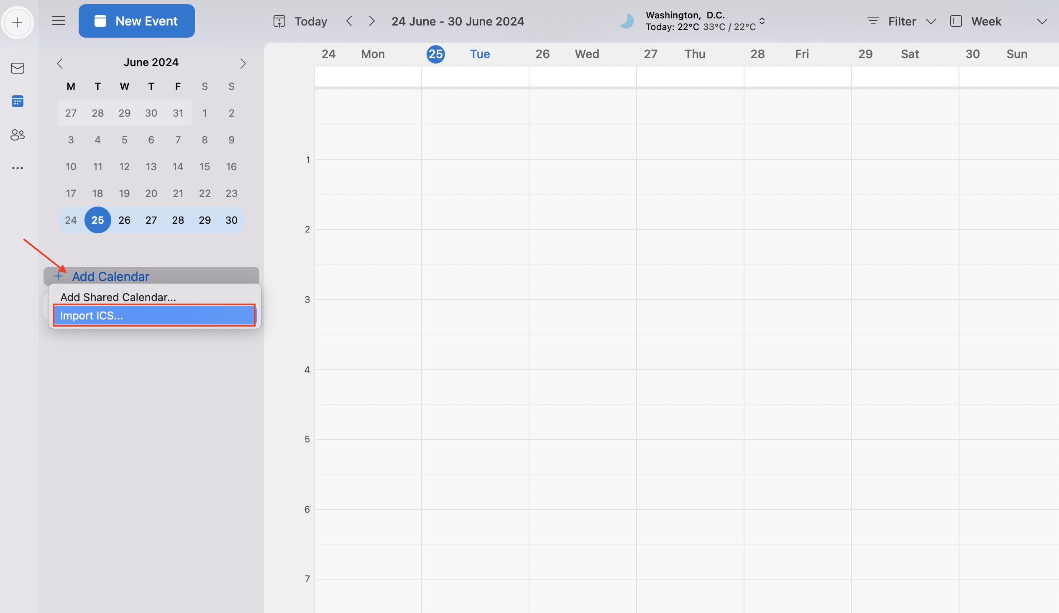This screenshot has height=613, width=1059.
Task: Navigate to the previous week
Action: coord(349,20)
